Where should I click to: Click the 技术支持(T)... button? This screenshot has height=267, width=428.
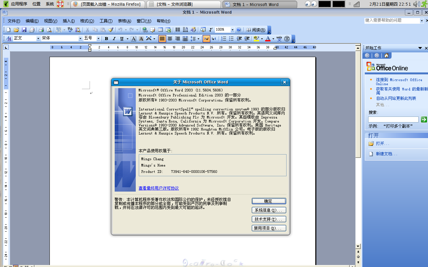click(269, 219)
